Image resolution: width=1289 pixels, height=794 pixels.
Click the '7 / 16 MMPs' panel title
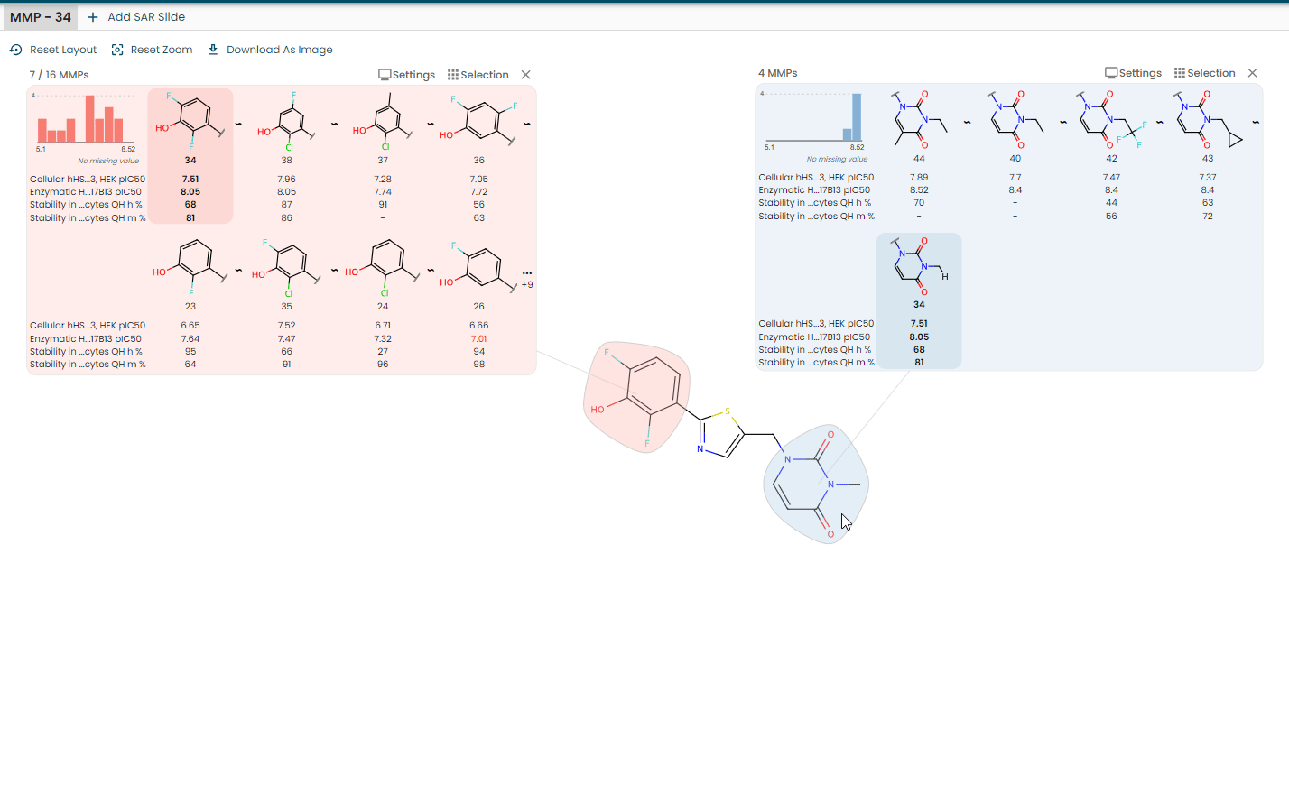click(x=59, y=75)
